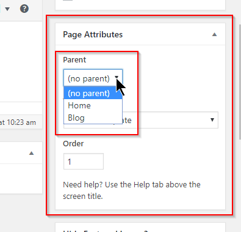241x232 pixels.
Task: Click the small arrow inside the Parent select
Action: click(x=117, y=77)
